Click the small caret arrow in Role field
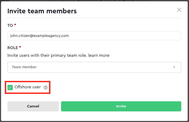The image size is (189, 122). tap(174, 67)
